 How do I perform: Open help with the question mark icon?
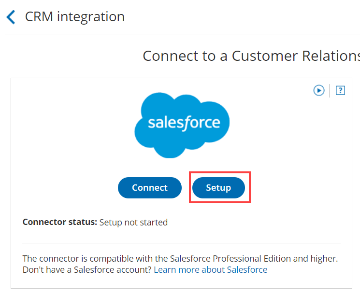340,90
